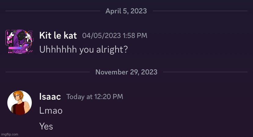Click divider line left of April 5, 2023
This screenshot has height=137, width=253.
click(53, 11)
